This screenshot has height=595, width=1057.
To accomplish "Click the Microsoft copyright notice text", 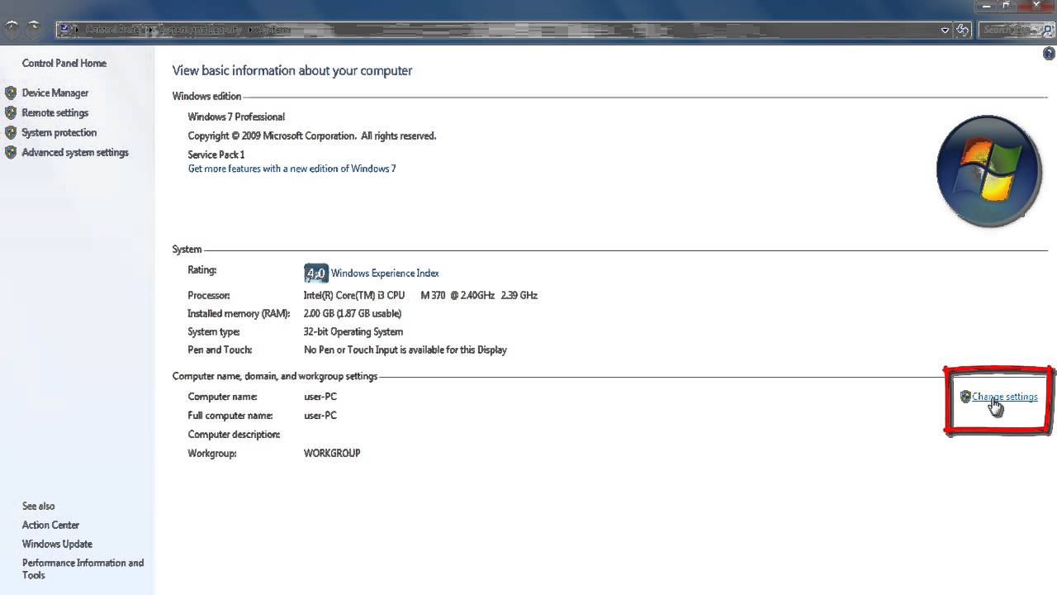I will point(312,136).
